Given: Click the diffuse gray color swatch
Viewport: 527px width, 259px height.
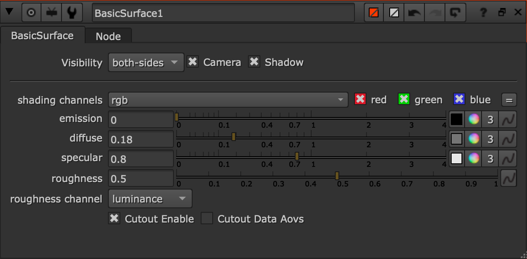Looking at the screenshot, I should click(457, 138).
